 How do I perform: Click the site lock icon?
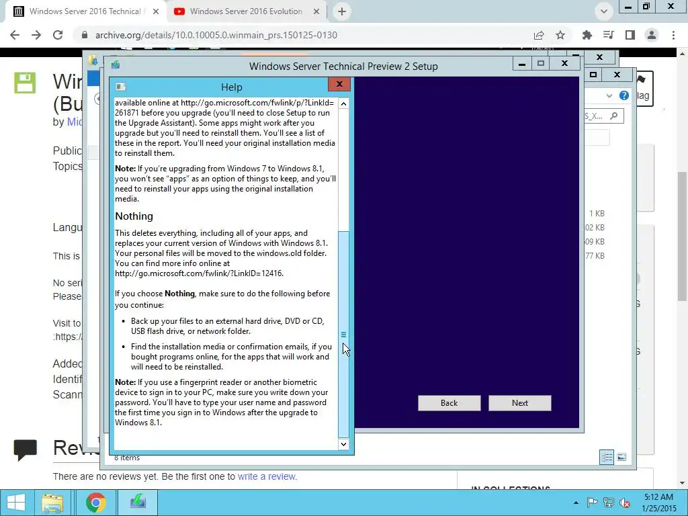tap(85, 35)
